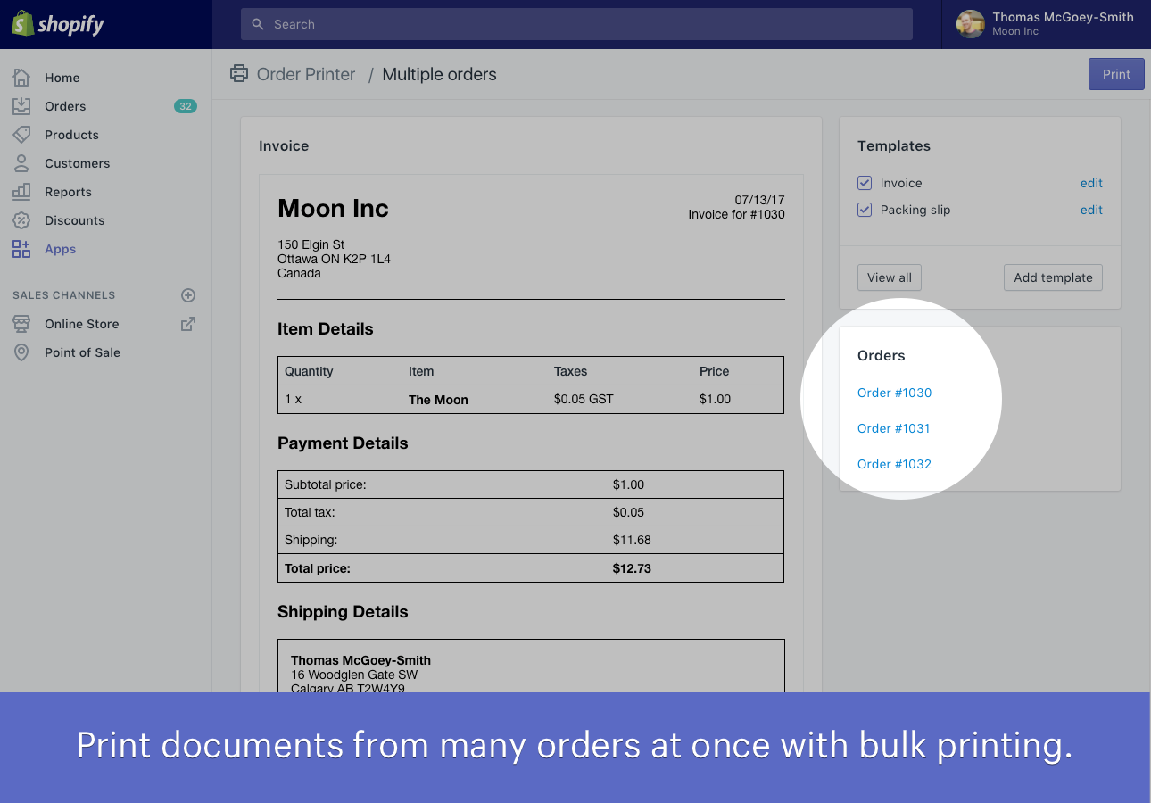Uncheck the Packing slip template checkbox
Image resolution: width=1151 pixels, height=803 pixels.
(x=865, y=210)
